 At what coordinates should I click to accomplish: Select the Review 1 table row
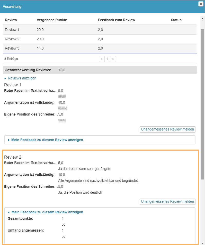coord(100,30)
